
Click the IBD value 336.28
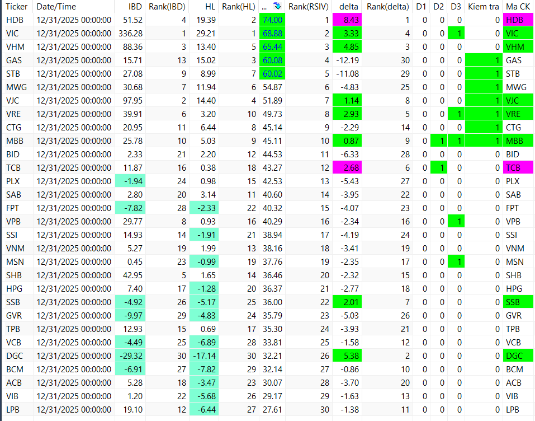click(x=131, y=34)
